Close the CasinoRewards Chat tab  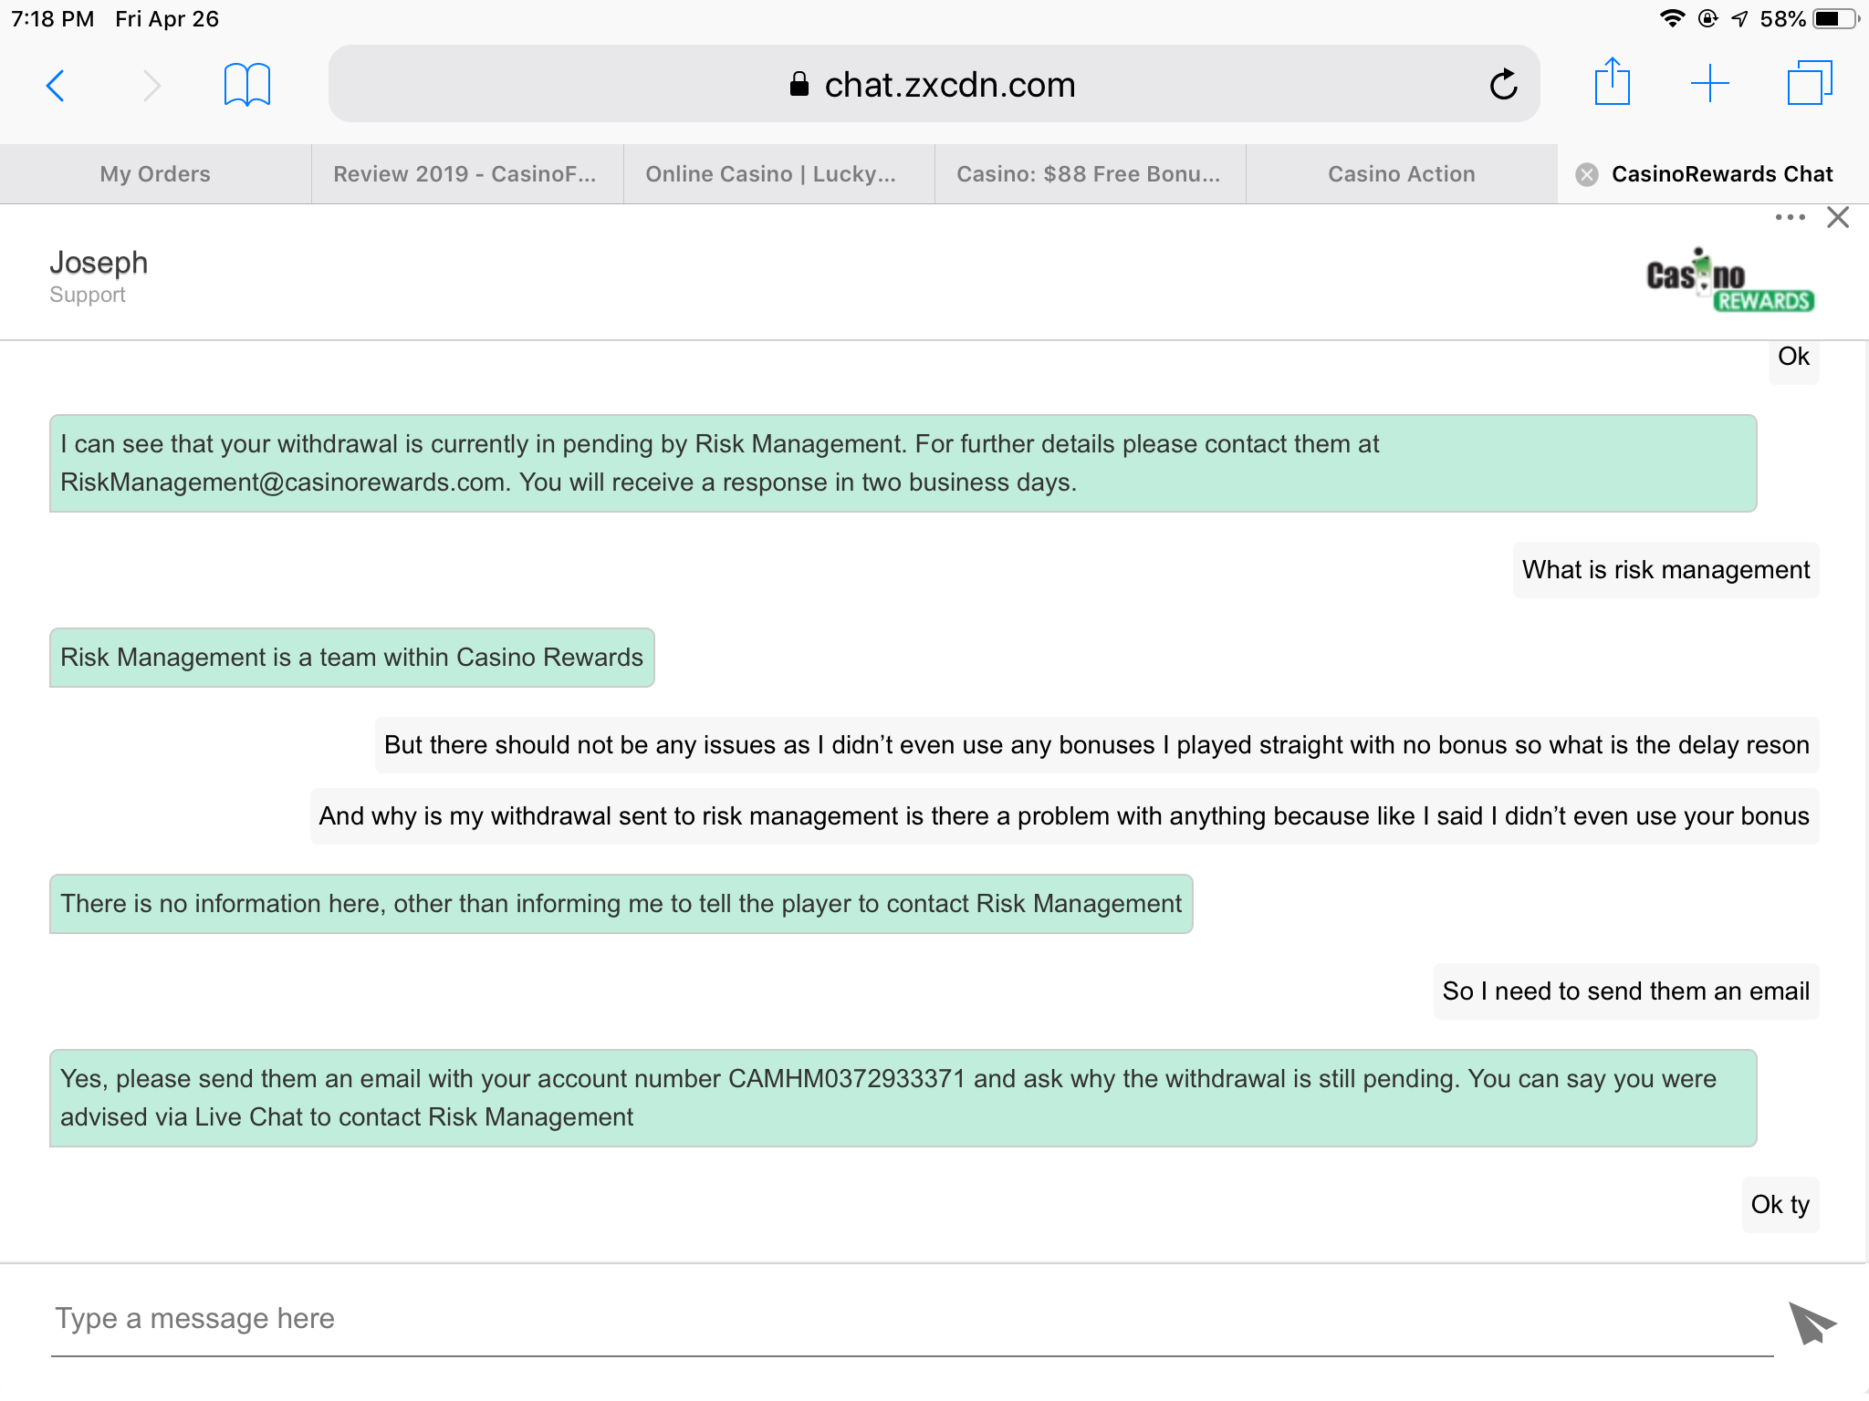(x=1587, y=174)
